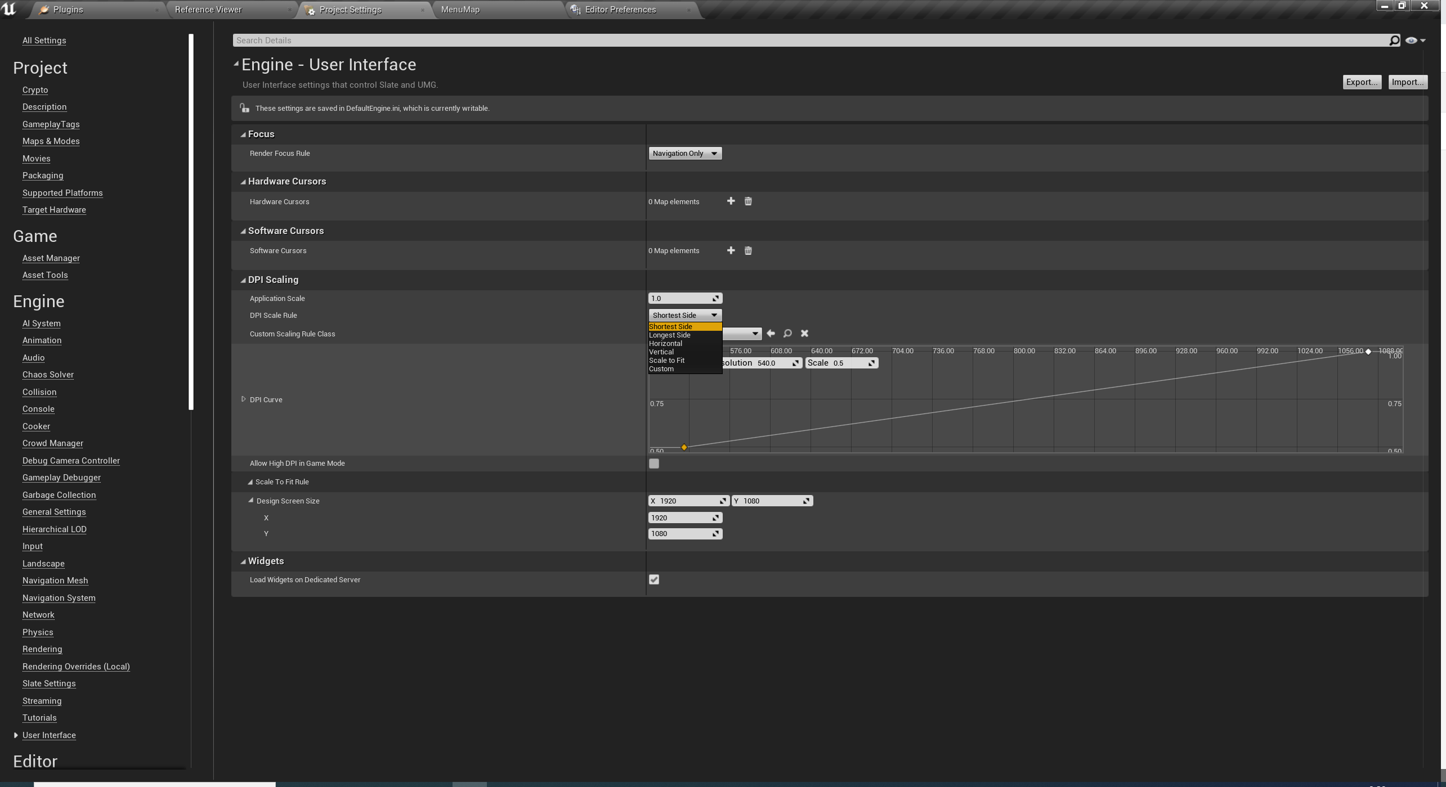Open the Render Focus Rule dropdown
The width and height of the screenshot is (1446, 787).
[x=684, y=153]
